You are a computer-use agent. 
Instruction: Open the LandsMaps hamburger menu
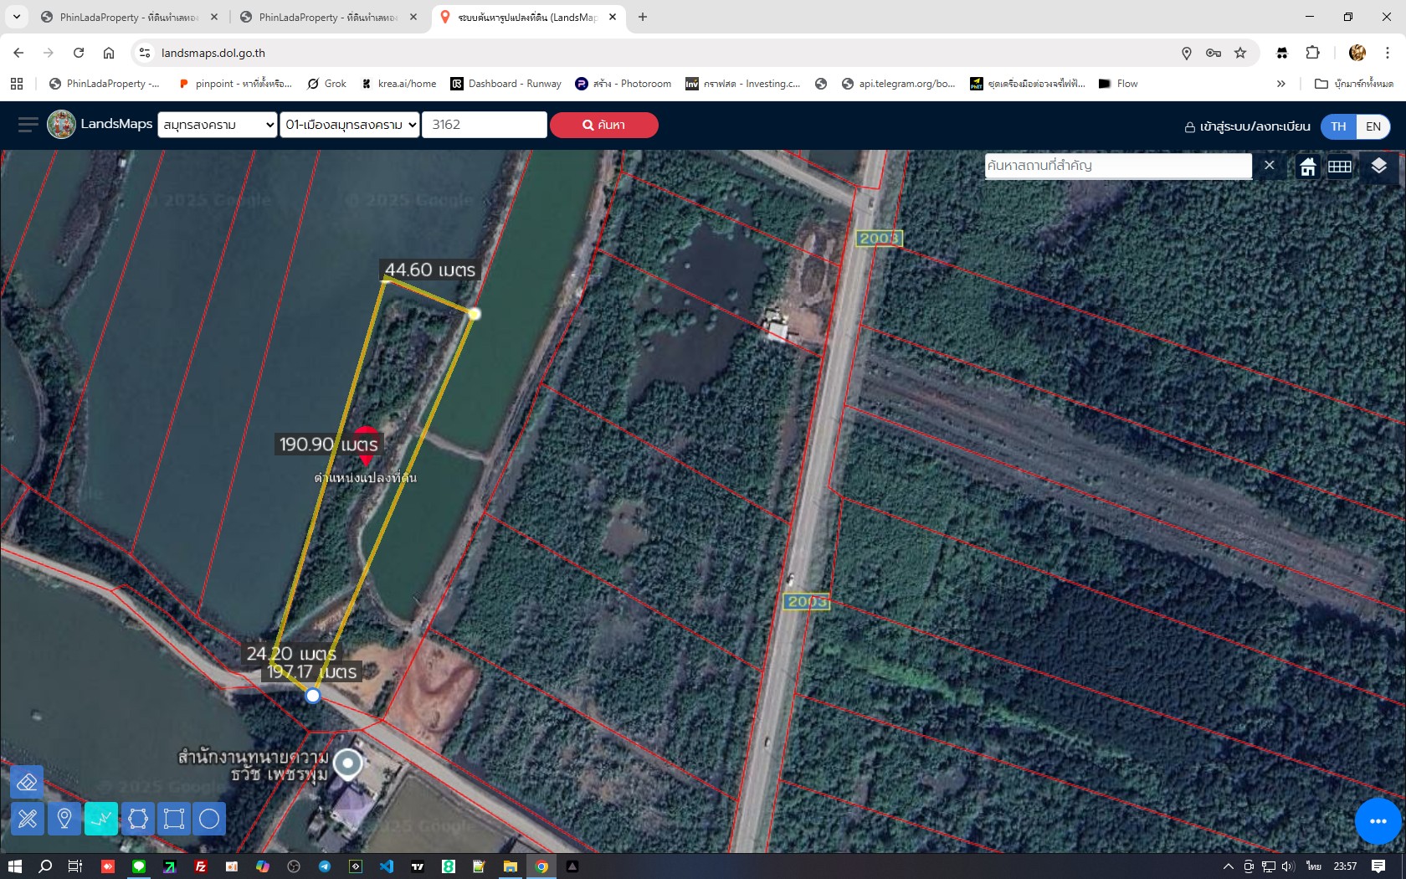[x=28, y=125]
